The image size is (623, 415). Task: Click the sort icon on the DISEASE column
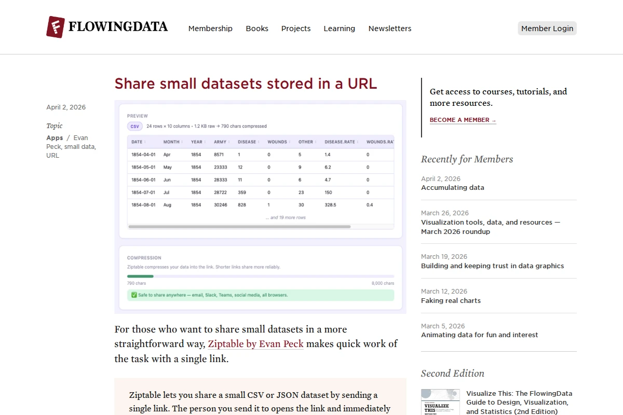(x=259, y=142)
